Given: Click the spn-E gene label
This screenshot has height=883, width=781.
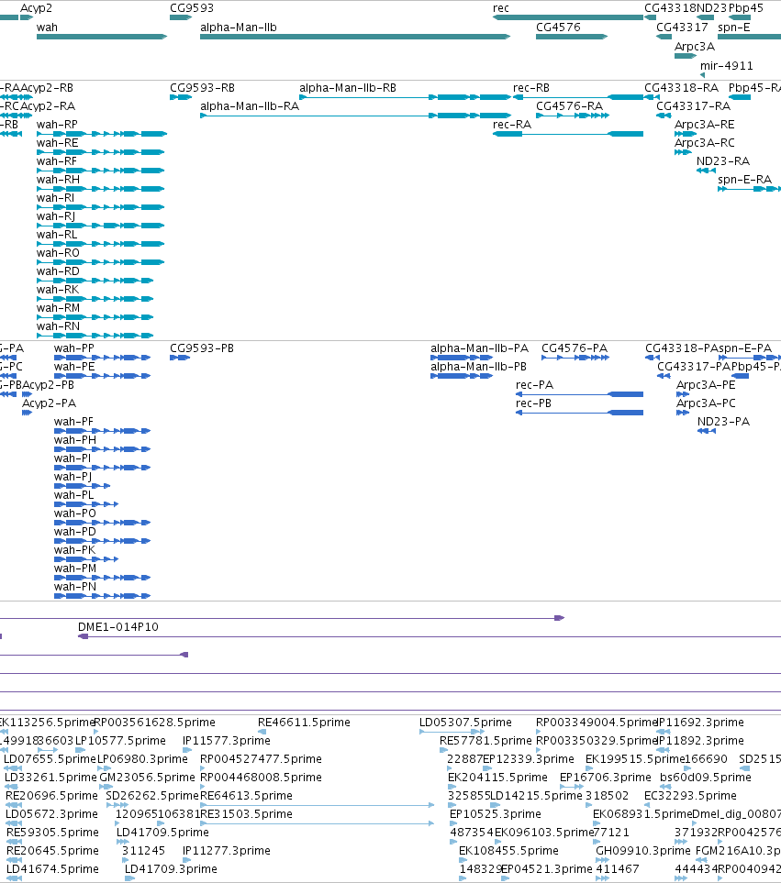Looking at the screenshot, I should pyautogui.click(x=733, y=27).
